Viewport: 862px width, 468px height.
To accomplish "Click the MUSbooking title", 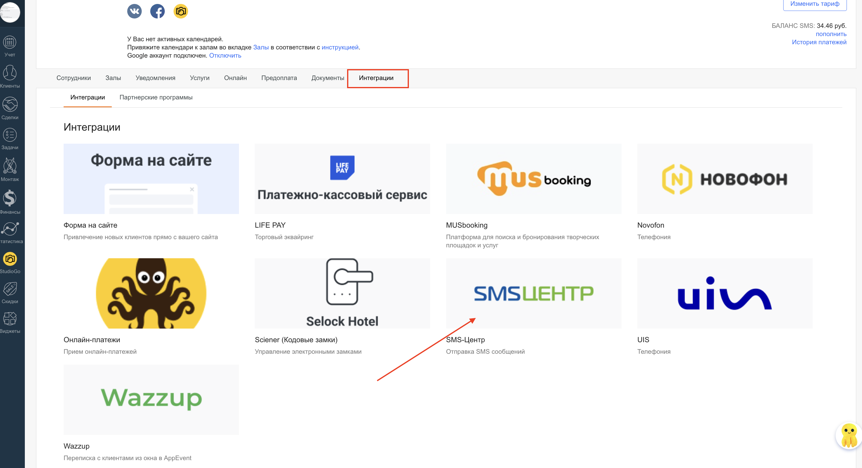I will pyautogui.click(x=466, y=225).
